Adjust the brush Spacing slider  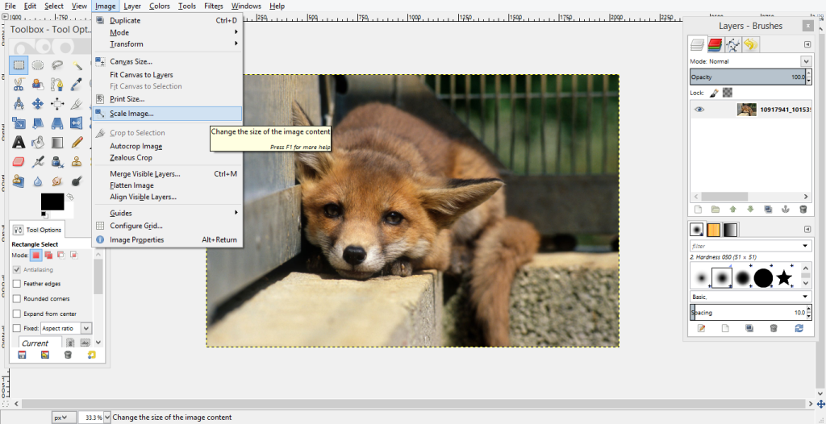[748, 312]
